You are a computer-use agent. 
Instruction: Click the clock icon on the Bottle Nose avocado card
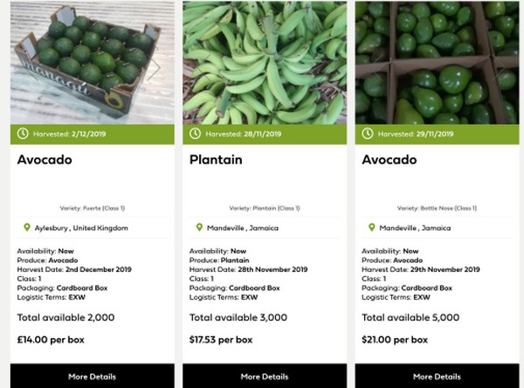pos(368,134)
